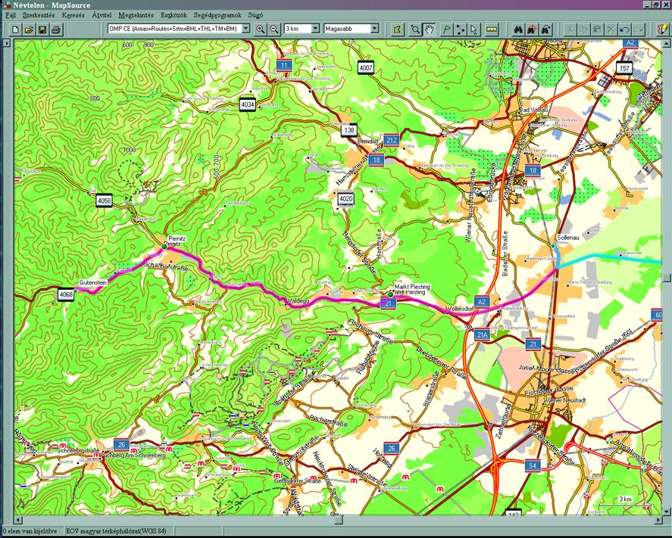Save the map with the floppy disk icon
This screenshot has height=538, width=672.
click(x=42, y=30)
